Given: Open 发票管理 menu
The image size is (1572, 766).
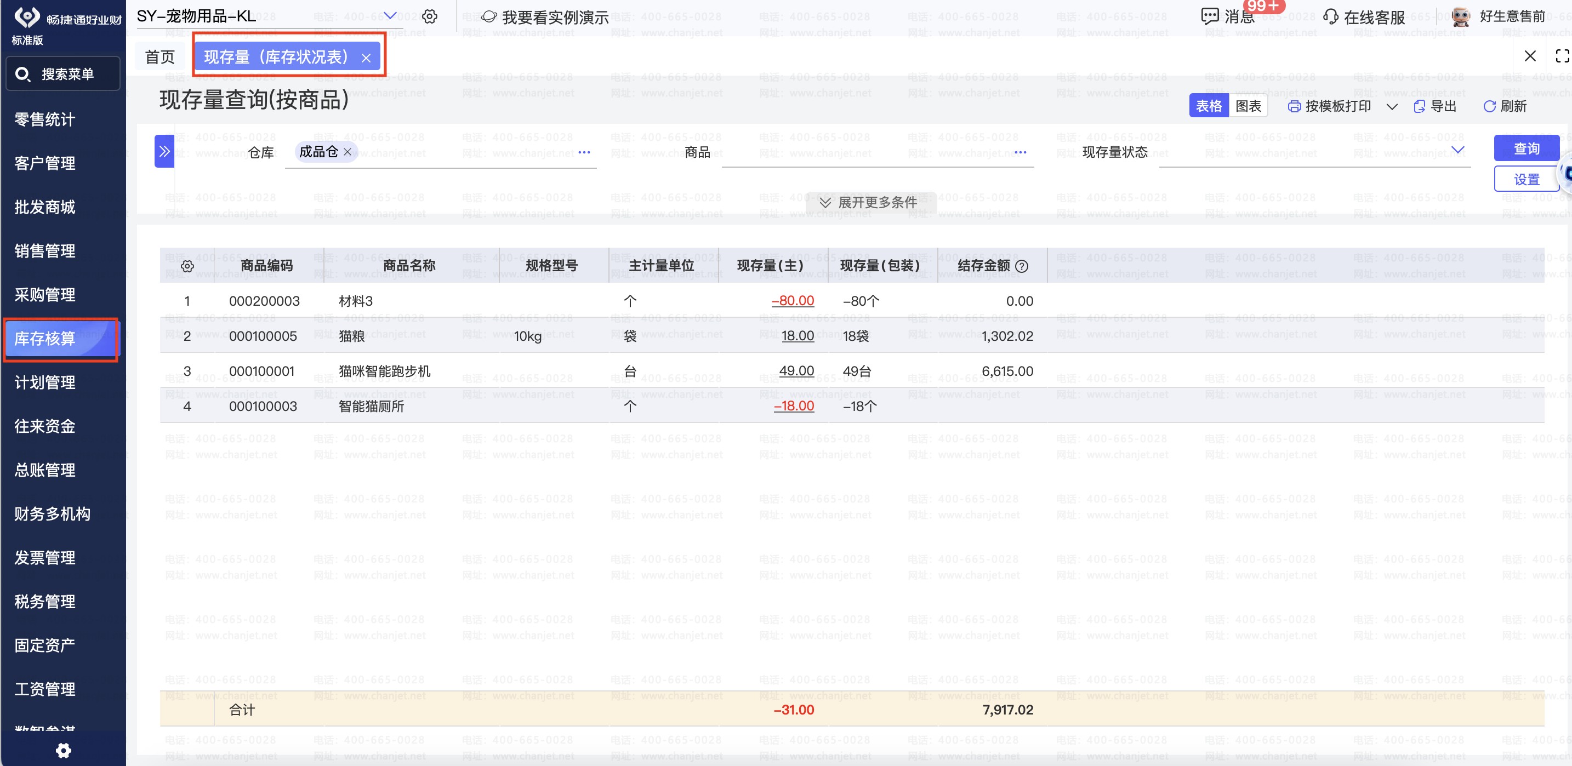Looking at the screenshot, I should pyautogui.click(x=45, y=558).
